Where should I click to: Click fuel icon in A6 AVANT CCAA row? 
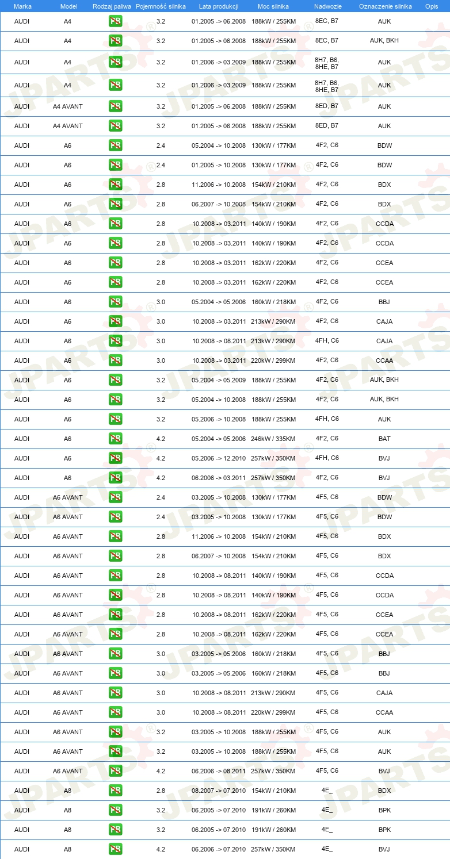[115, 712]
